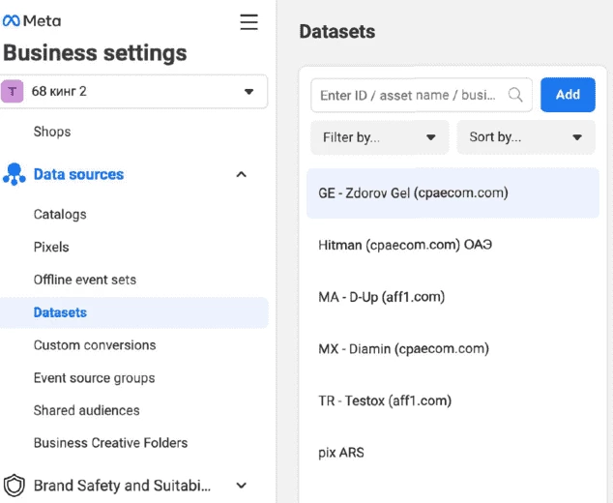Open Catalogs in the sidebar
This screenshot has height=503, width=613.
60,215
